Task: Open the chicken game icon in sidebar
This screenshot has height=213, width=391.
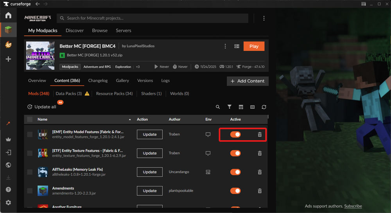Action: 8,45
